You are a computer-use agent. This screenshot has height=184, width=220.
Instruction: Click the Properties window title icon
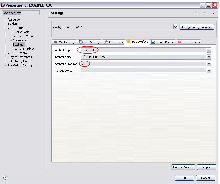click(x=3, y=5)
